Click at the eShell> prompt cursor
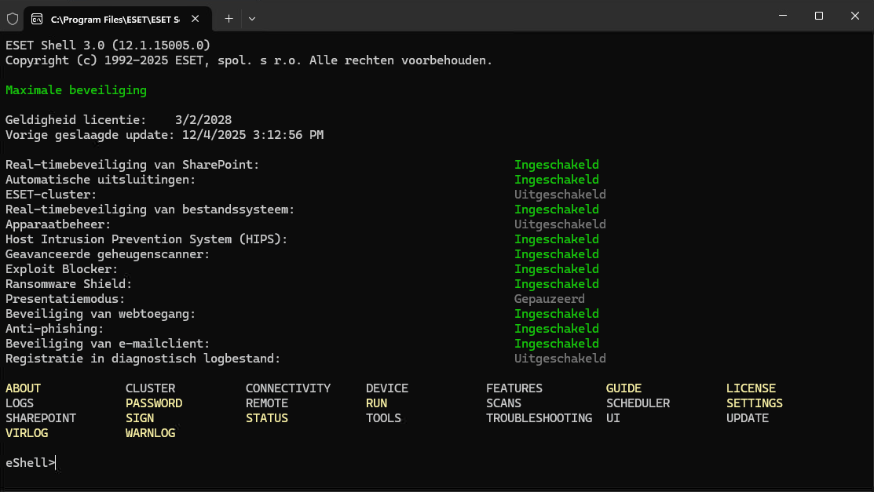This screenshot has width=874, height=492. tap(57, 463)
